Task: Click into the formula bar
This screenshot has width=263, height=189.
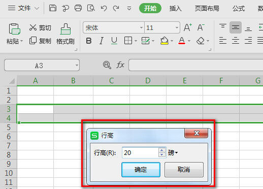Action: (196, 65)
